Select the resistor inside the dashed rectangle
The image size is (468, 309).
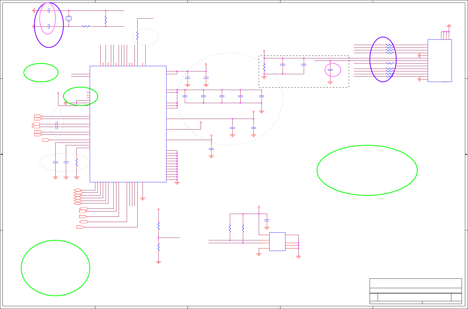tap(264, 68)
